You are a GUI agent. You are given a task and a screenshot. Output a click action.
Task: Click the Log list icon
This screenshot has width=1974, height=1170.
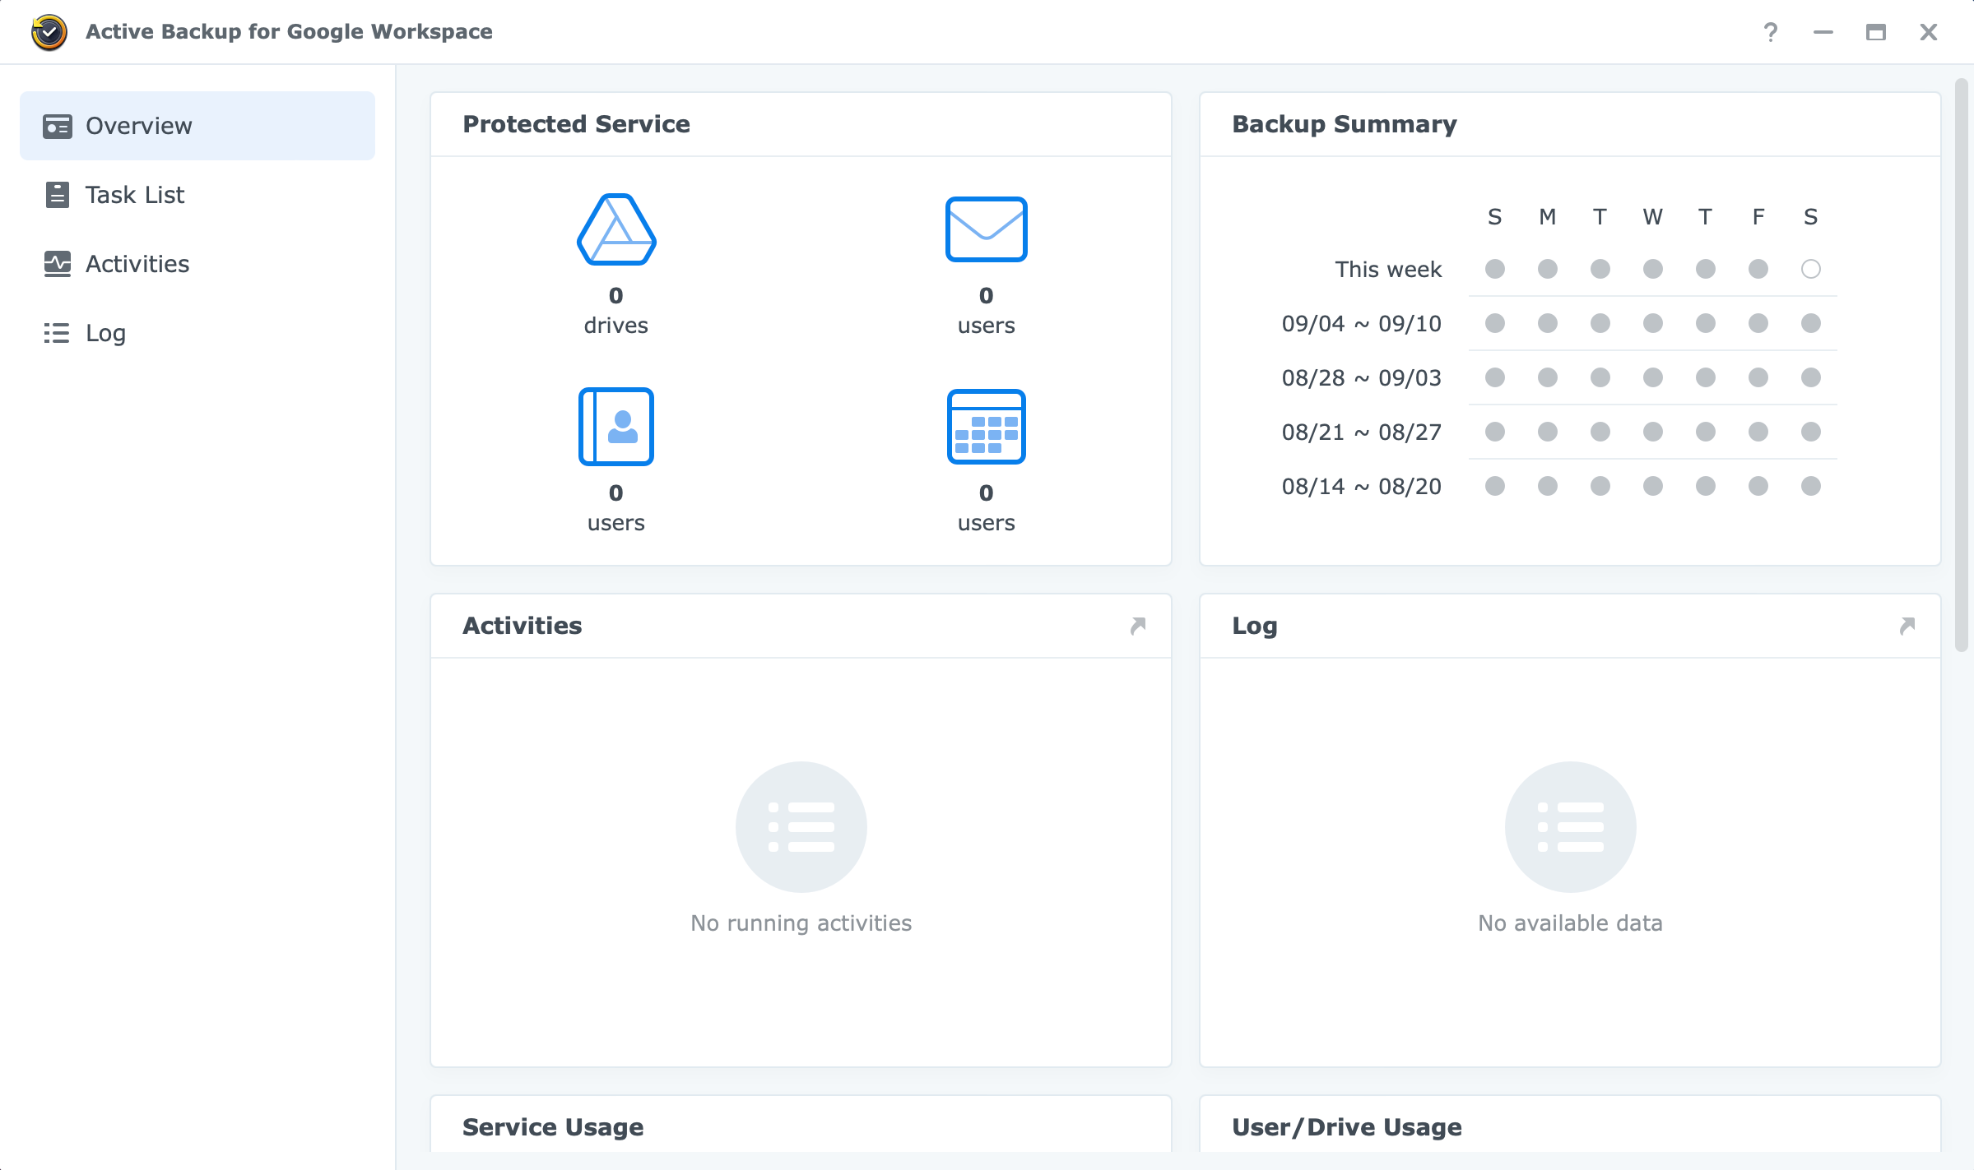point(57,333)
